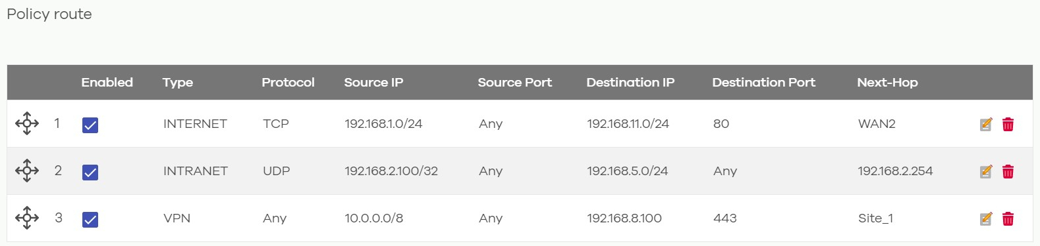This screenshot has width=1040, height=246.
Task: Select the Source IP column header
Action: (373, 82)
